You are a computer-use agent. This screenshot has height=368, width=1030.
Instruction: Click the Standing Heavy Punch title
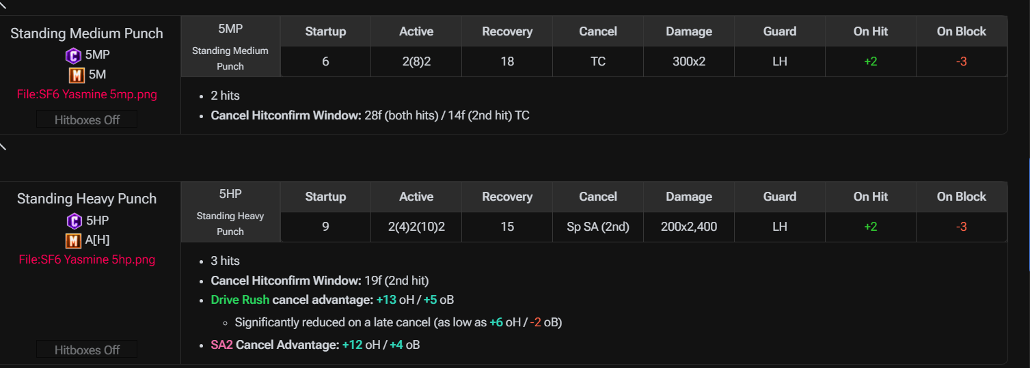point(87,199)
